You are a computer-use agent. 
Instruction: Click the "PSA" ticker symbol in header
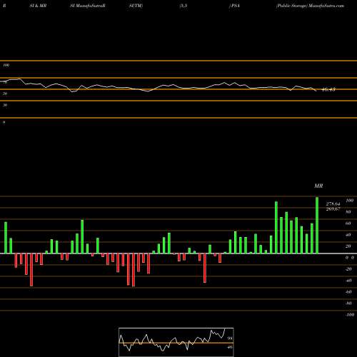(x=235, y=6)
